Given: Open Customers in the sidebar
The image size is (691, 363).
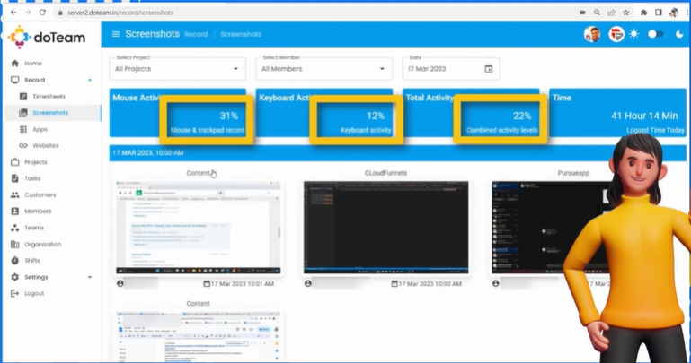Looking at the screenshot, I should 40,194.
